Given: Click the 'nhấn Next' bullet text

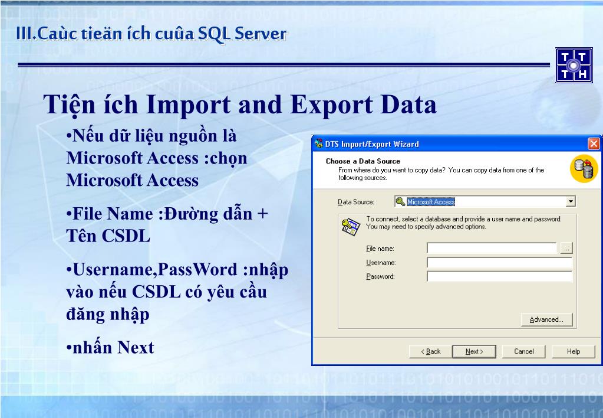Looking at the screenshot, I should click(x=110, y=347).
